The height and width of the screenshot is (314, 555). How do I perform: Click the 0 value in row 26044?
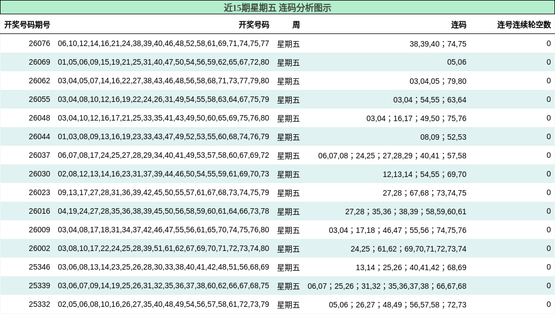coord(548,137)
